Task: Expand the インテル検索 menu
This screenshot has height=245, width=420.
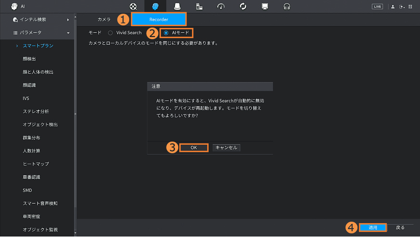Action: (41, 19)
